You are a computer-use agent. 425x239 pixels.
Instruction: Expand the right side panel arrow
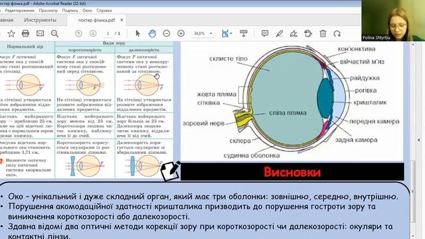pos(418,140)
